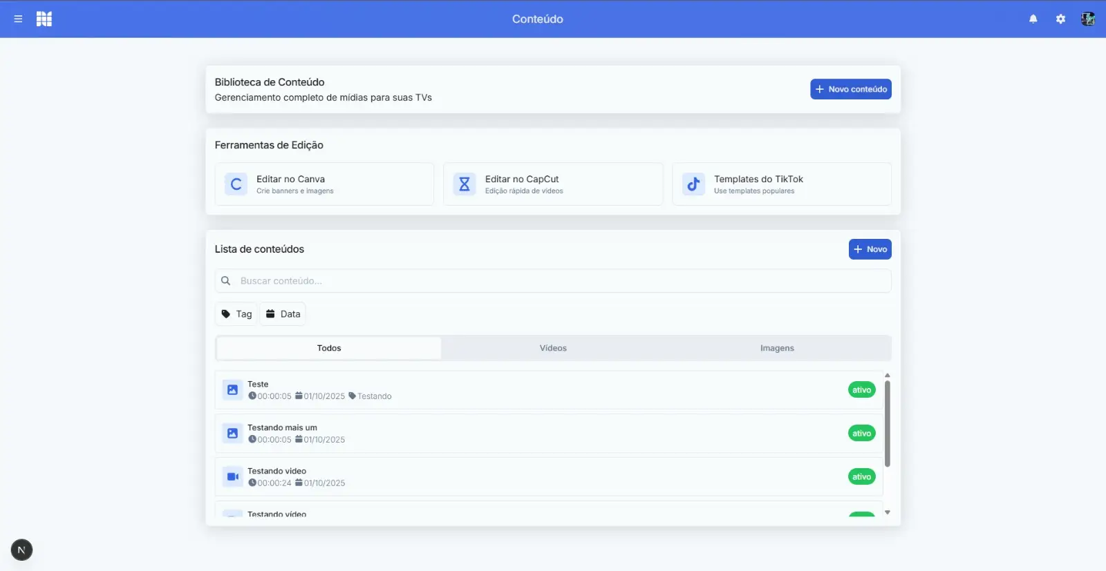Open settings gear icon
Image resolution: width=1106 pixels, height=571 pixels.
pyautogui.click(x=1060, y=19)
